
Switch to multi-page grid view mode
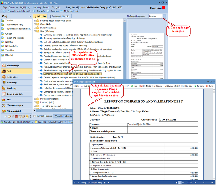click(x=183, y=182)
